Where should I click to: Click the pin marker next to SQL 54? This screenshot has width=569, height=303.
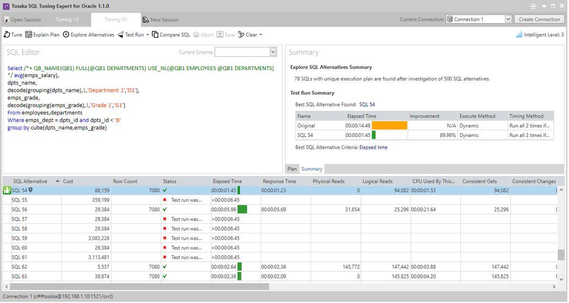point(31,190)
